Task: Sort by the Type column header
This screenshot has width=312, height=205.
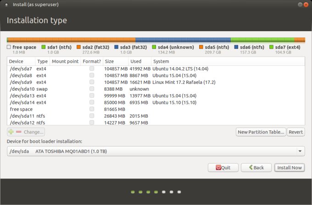Action: 42,61
